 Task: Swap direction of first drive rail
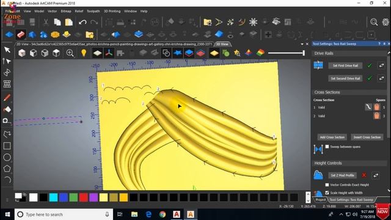pos(381,65)
